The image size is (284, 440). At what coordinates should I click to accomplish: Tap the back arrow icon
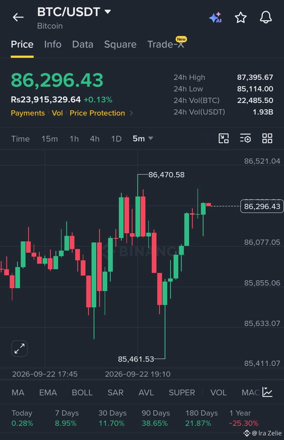click(x=18, y=17)
